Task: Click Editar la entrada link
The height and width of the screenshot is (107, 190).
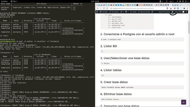Action: pos(144,12)
